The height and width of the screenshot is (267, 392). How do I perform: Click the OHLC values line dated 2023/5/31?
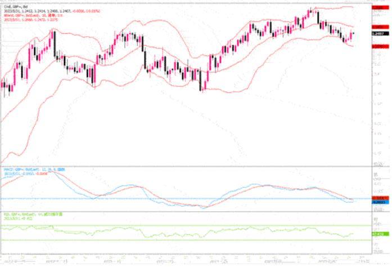(39, 10)
